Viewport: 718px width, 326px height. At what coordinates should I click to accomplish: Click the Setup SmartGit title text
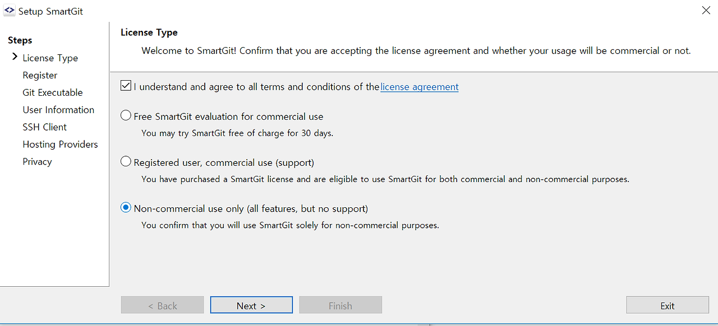click(50, 11)
